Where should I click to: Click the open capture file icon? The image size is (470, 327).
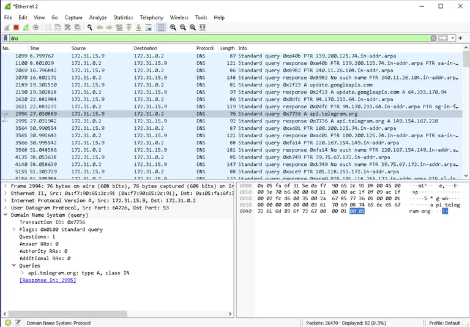coord(48,28)
